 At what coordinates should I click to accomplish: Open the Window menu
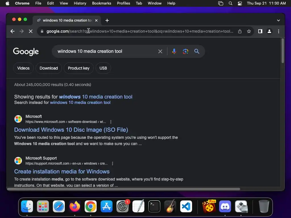click(x=155, y=3)
